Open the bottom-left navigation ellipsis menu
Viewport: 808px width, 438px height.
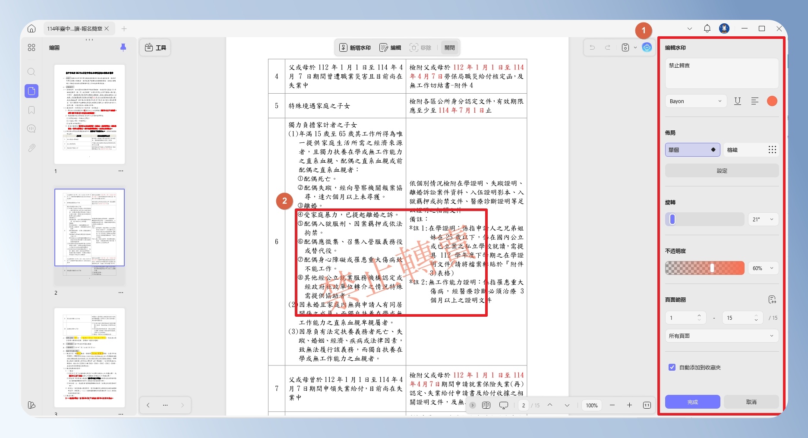pyautogui.click(x=165, y=405)
